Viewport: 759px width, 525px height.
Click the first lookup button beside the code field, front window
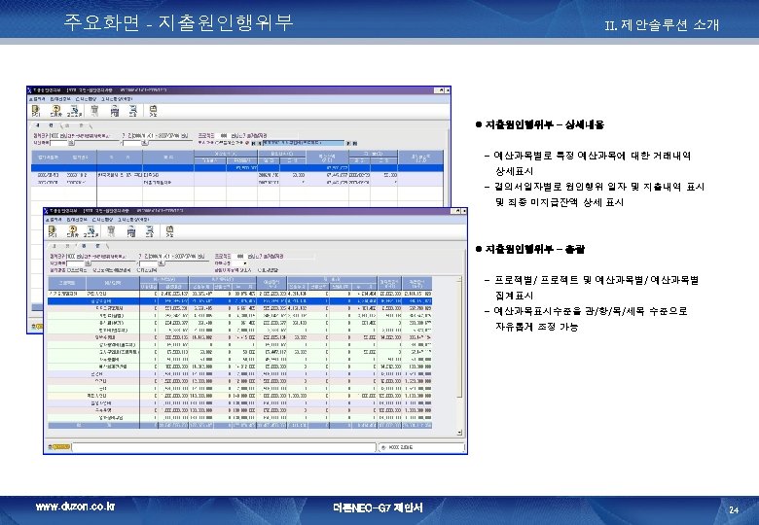(88, 263)
